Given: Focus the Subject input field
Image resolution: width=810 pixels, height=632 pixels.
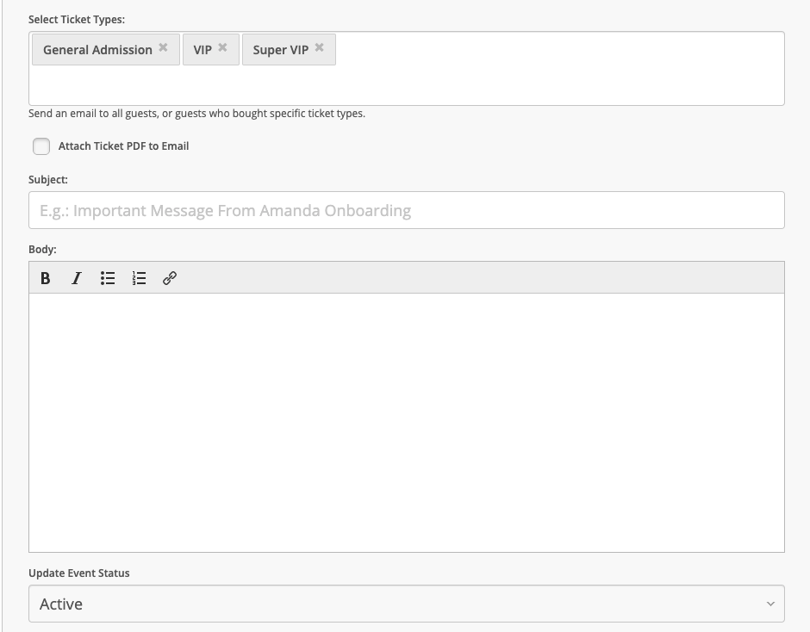Looking at the screenshot, I should point(405,210).
